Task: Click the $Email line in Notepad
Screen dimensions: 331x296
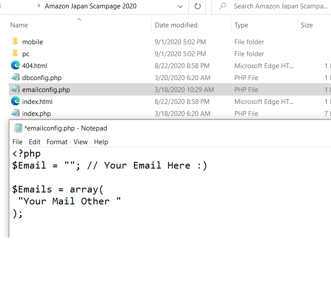Action: coord(109,165)
